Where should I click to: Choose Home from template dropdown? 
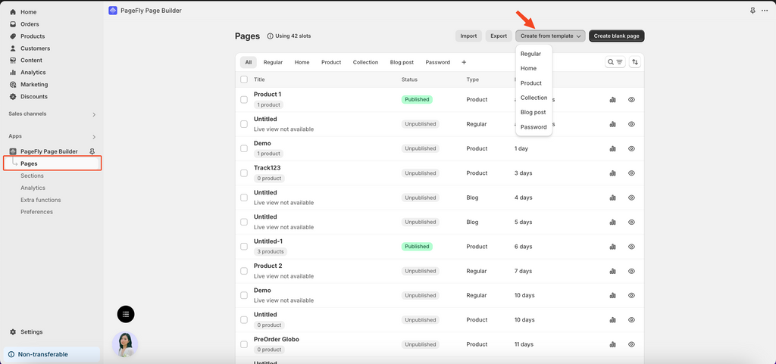(528, 69)
